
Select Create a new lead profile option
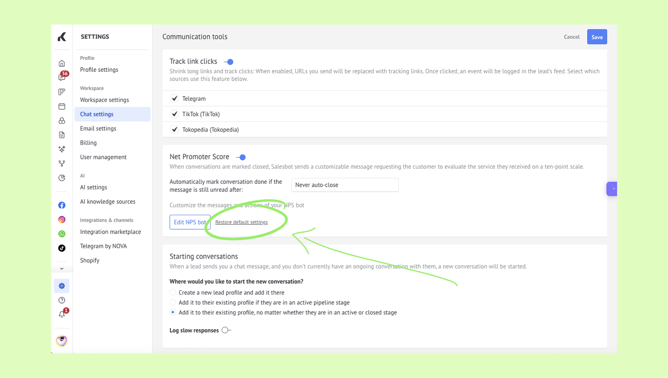(x=173, y=293)
